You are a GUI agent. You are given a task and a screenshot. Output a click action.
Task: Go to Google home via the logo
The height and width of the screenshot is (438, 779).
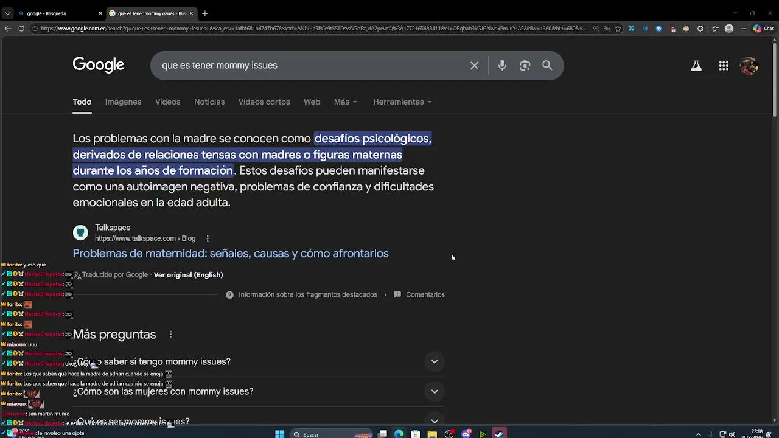[99, 65]
